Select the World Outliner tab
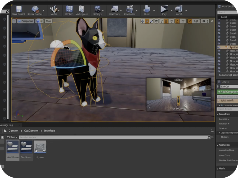 pos(228,6)
